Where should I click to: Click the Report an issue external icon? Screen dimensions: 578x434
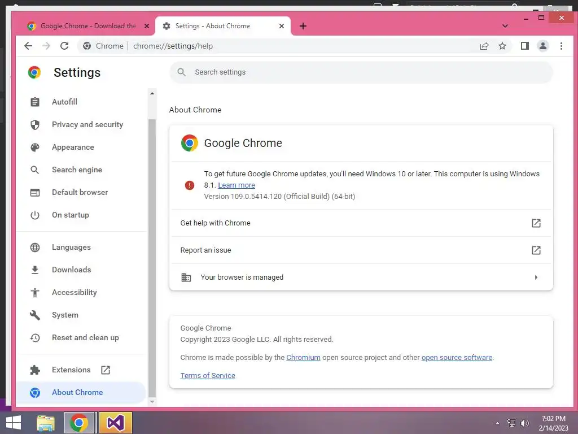(x=536, y=250)
